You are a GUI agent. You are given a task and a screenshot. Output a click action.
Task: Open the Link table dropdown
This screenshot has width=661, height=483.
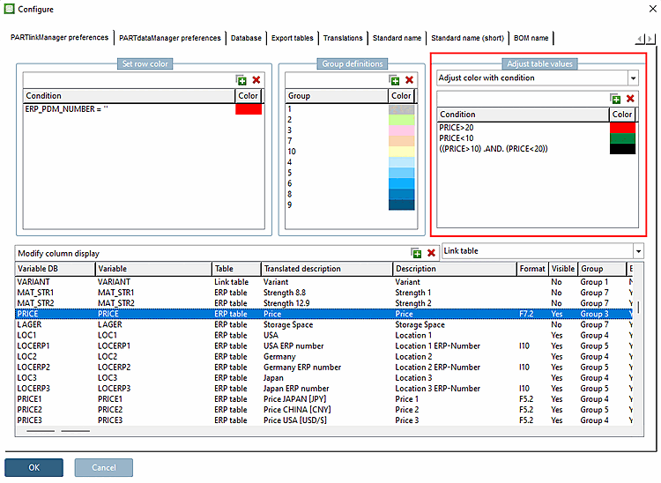click(637, 251)
